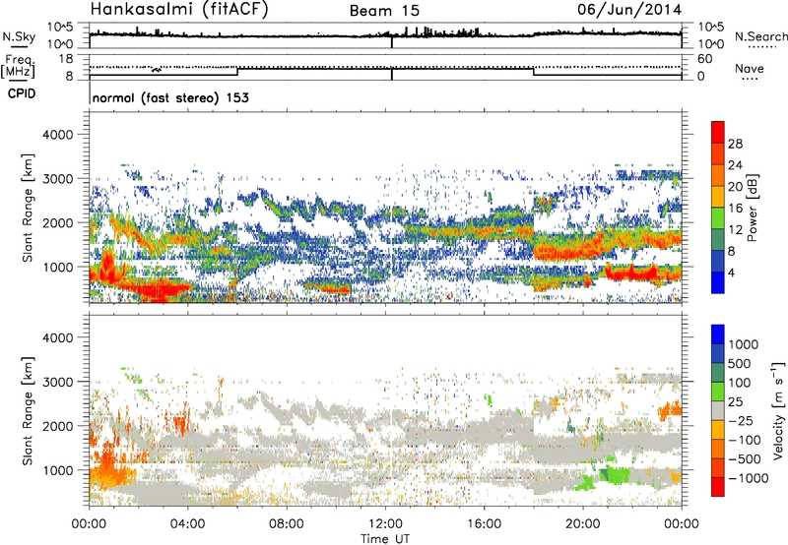Screen dimensions: 788x545
Task: Select the 24 label on Power colorbar
Action: (x=735, y=165)
